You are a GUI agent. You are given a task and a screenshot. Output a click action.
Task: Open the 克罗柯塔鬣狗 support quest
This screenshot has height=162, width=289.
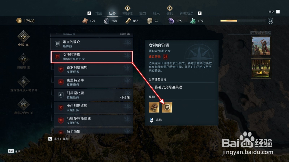(93, 70)
